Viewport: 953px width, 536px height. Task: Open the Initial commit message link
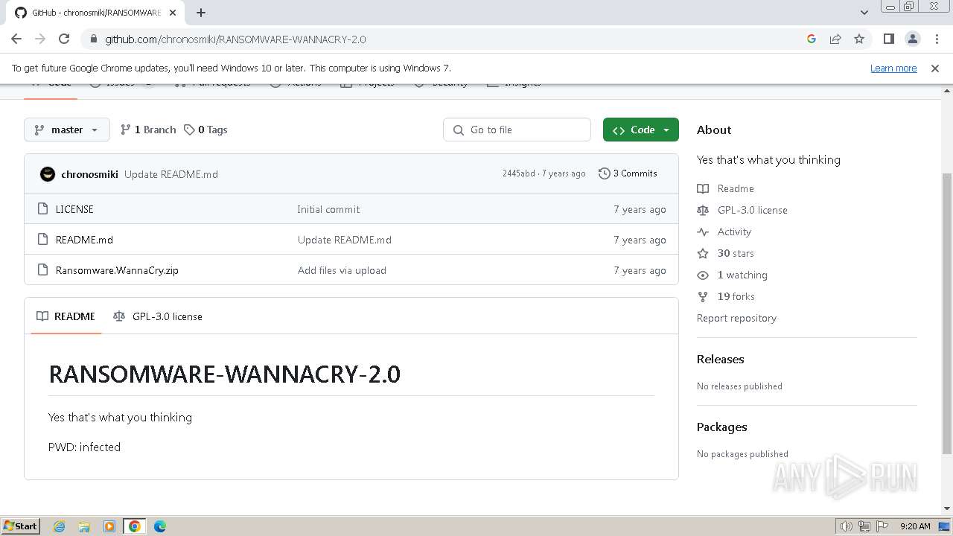click(328, 209)
